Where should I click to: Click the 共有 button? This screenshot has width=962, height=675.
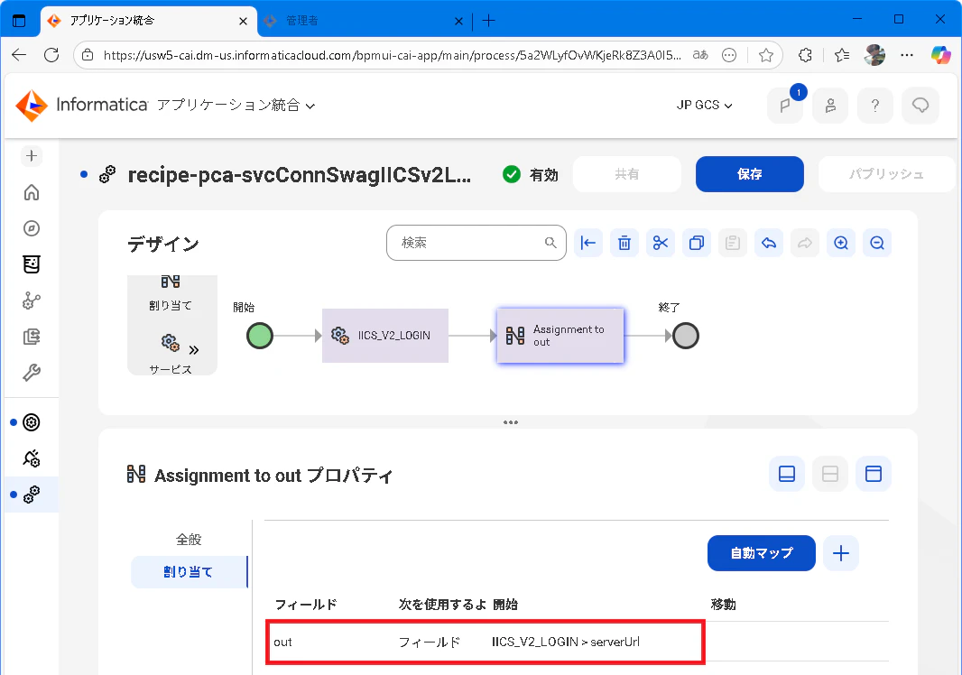click(x=627, y=174)
